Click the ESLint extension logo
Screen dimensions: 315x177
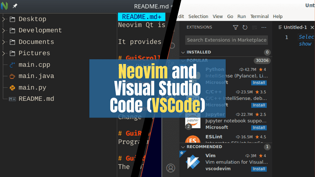pyautogui.click(x=193, y=139)
